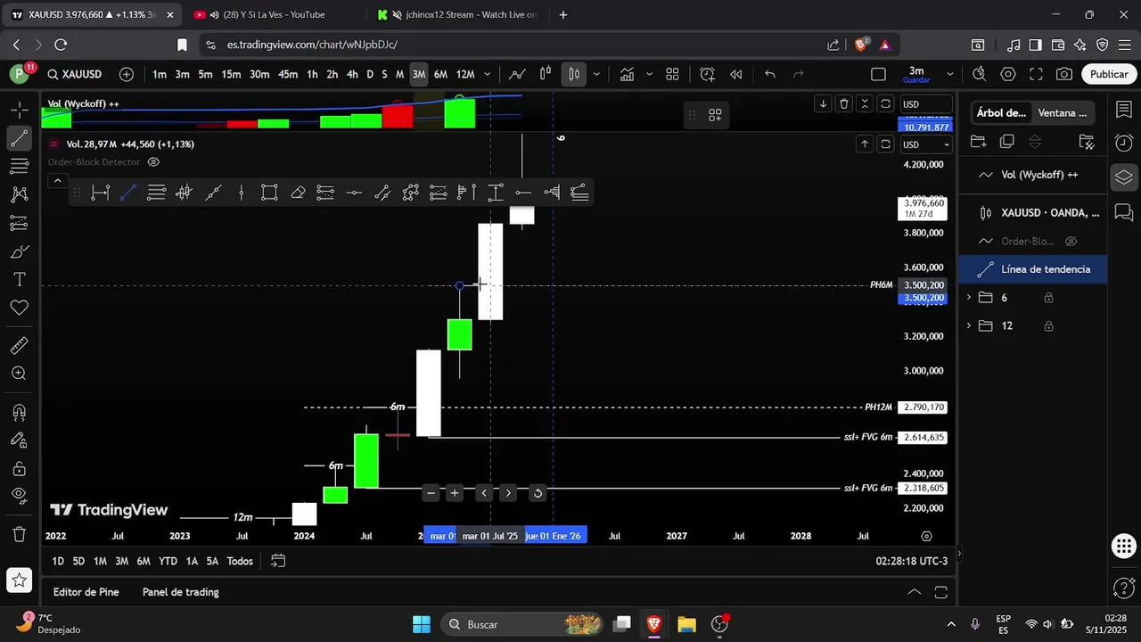Delete the Vol Wyckoff pane
This screenshot has width=1141, height=642.
[844, 104]
